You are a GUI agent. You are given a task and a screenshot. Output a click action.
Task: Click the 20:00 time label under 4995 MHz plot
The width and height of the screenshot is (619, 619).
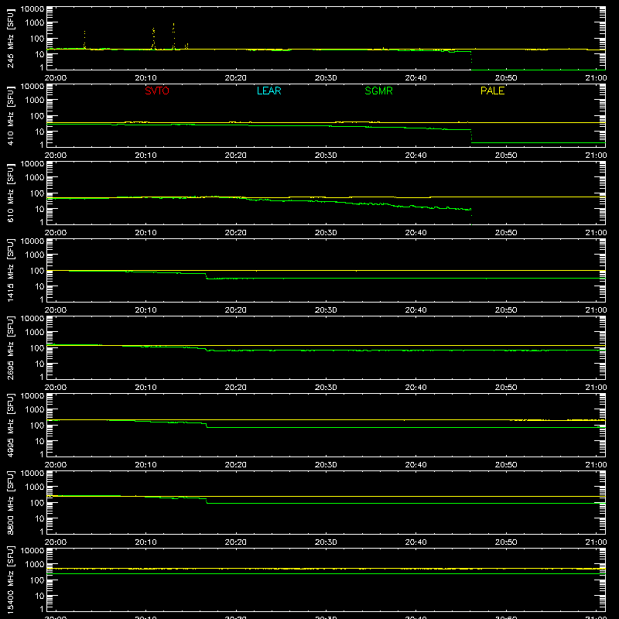tap(55, 465)
